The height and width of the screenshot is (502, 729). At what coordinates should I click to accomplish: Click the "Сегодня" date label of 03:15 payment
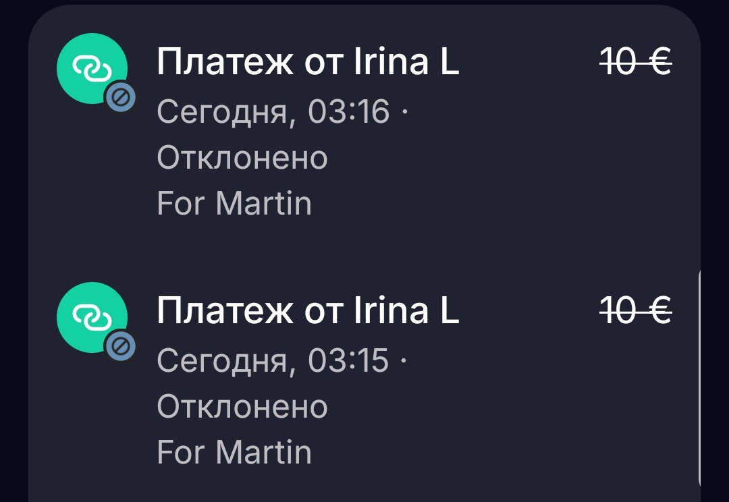pos(226,360)
